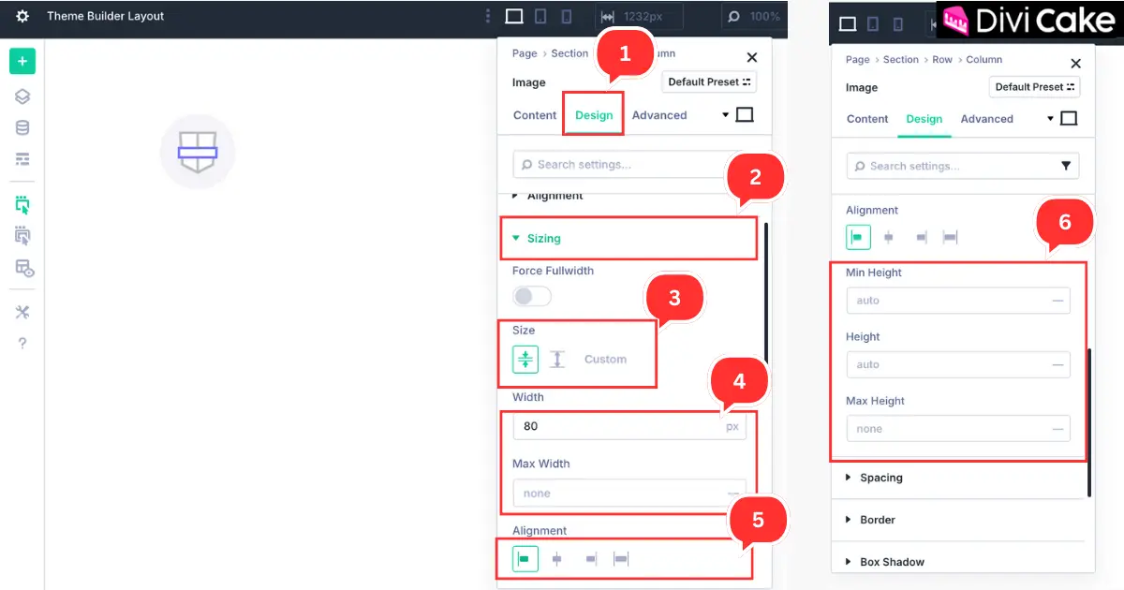Viewport: 1124px width, 590px height.
Task: Select right alignment in right panel
Action: [x=922, y=237]
